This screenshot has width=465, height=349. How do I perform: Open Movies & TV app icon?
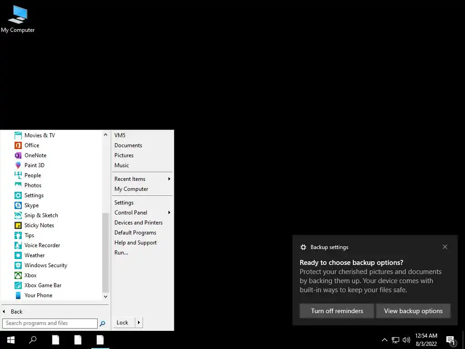click(x=18, y=135)
